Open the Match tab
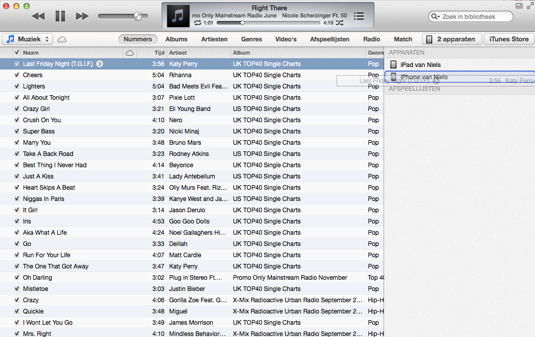 pos(403,39)
